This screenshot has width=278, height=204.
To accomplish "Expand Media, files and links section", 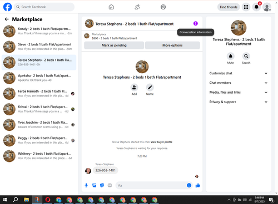I will point(239,93).
